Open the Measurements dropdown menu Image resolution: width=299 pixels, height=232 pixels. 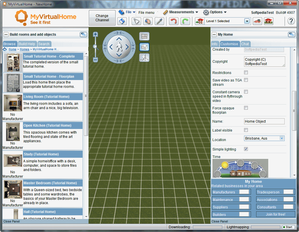coord(181,12)
